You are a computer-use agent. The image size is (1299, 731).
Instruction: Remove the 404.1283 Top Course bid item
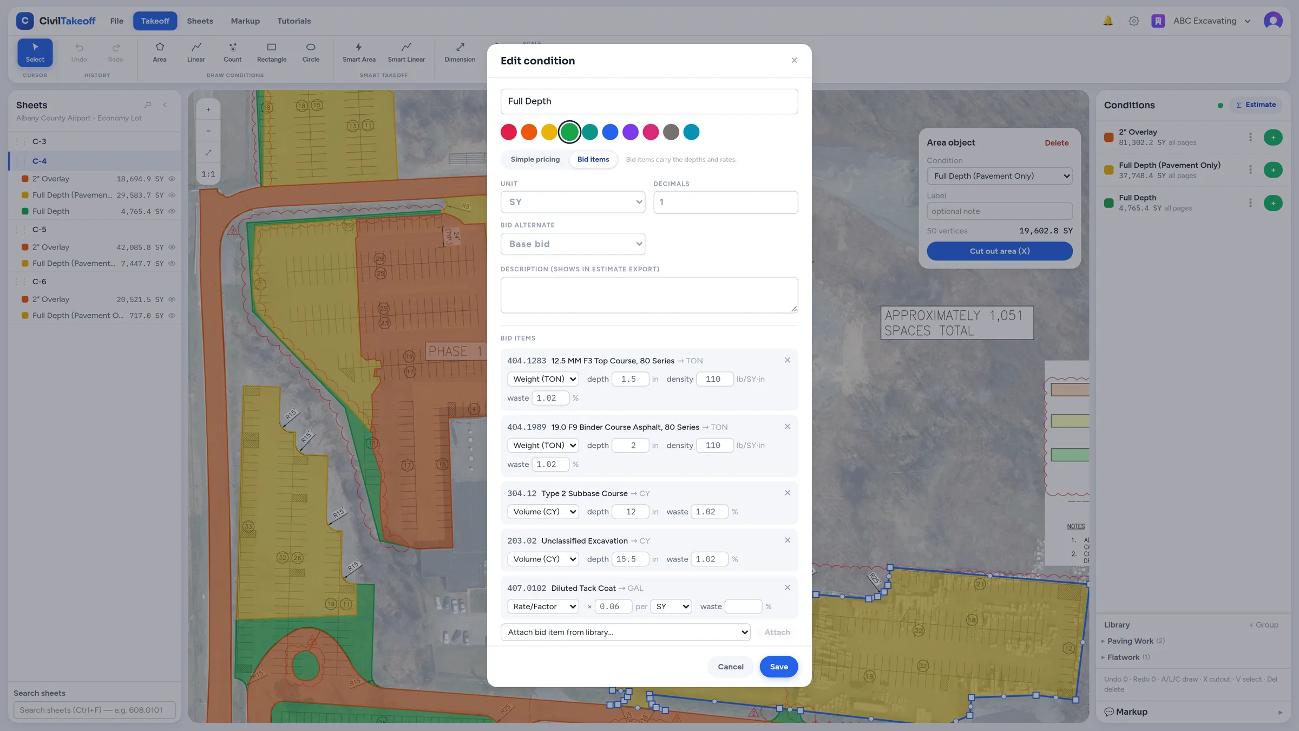click(x=788, y=360)
